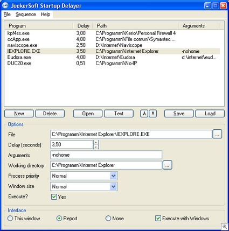Click the JockerSoft title bar app icon
This screenshot has width=229, height=231.
pyautogui.click(x=5, y=5)
